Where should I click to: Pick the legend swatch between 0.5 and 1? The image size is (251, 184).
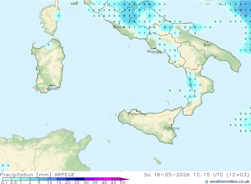[x=16, y=179]
